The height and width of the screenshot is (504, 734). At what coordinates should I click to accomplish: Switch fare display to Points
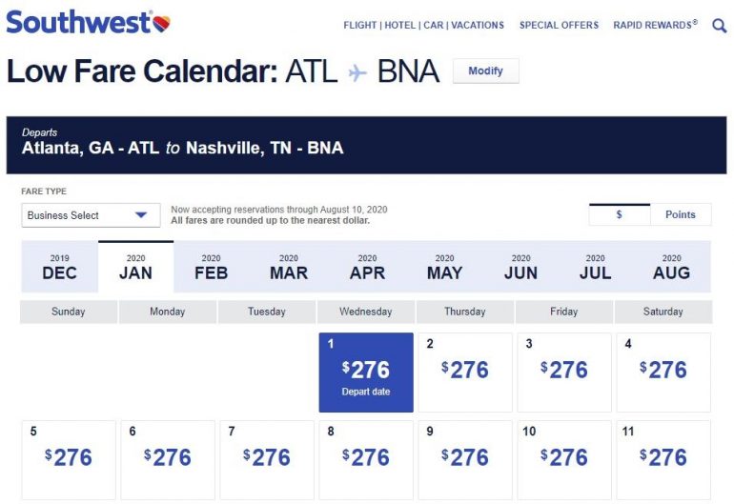680,214
